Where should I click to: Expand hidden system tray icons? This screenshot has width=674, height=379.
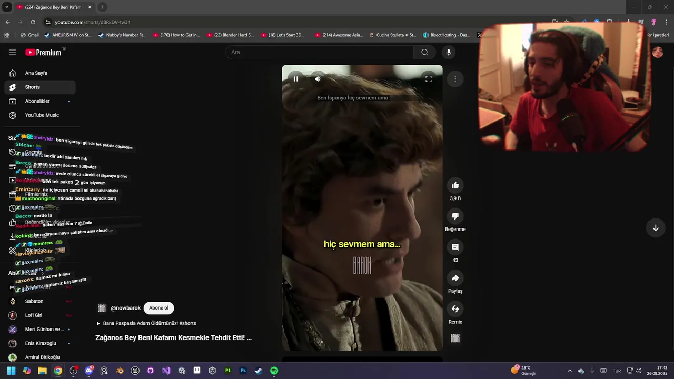click(569, 371)
